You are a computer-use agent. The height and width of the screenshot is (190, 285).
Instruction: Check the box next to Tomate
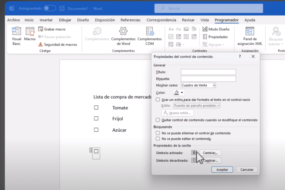[96, 108]
